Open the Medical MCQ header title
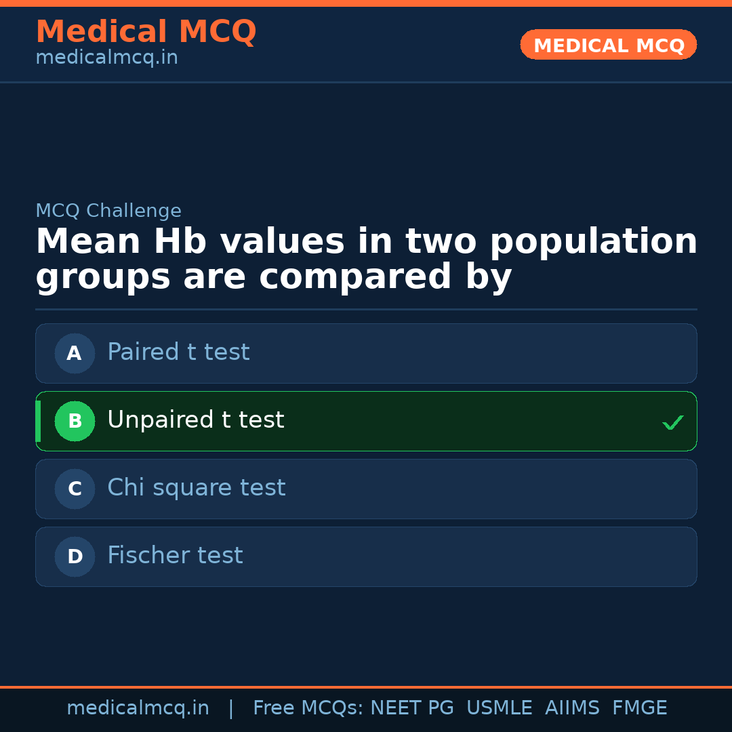Viewport: 732px width, 732px height. click(x=146, y=31)
